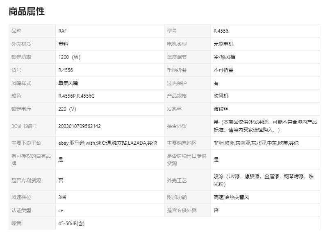Click the 商品属性 heading
Image resolution: width=330 pixels, height=235 pixels.
click(x=27, y=11)
